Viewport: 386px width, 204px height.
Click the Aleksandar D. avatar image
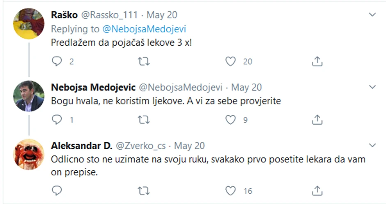(29, 155)
